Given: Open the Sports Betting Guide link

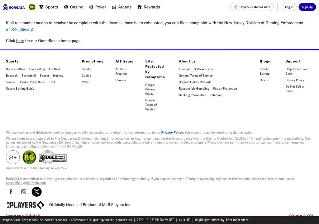Looking at the screenshot, I should tap(20, 89).
